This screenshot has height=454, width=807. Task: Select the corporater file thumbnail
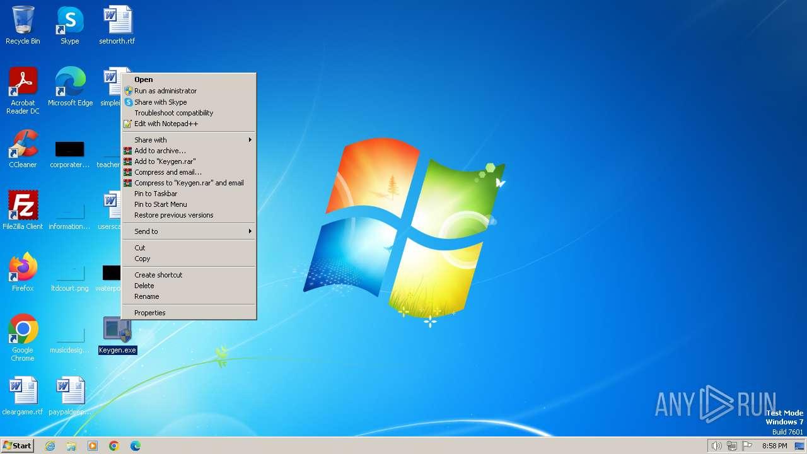point(70,155)
